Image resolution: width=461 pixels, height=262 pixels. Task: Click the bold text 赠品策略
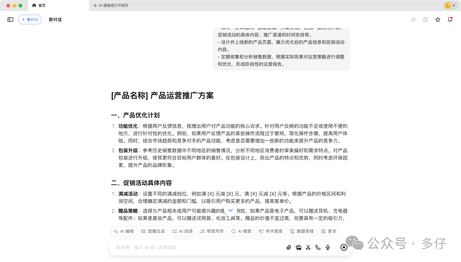click(x=128, y=211)
